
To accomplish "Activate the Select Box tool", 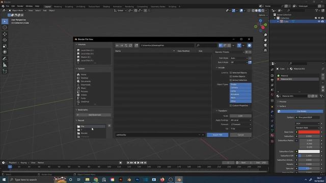I will 5,21.
